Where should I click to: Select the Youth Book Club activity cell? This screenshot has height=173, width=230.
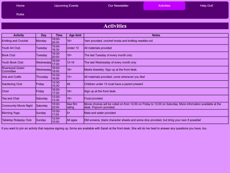(19, 62)
